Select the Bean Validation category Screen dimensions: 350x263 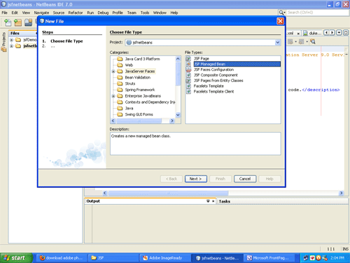point(138,77)
